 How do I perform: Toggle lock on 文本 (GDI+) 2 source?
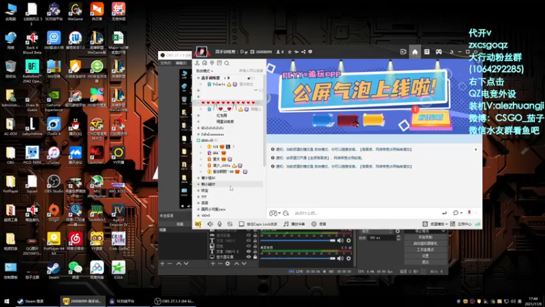tap(255, 251)
